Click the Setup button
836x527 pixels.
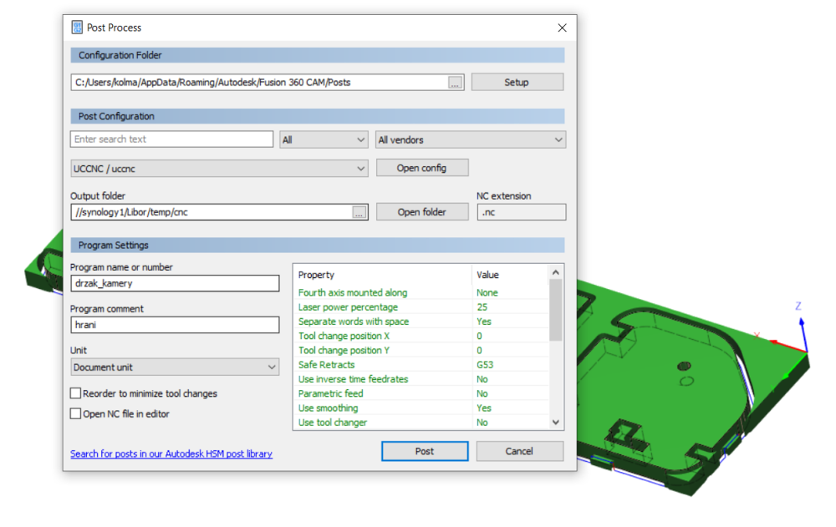tap(517, 82)
